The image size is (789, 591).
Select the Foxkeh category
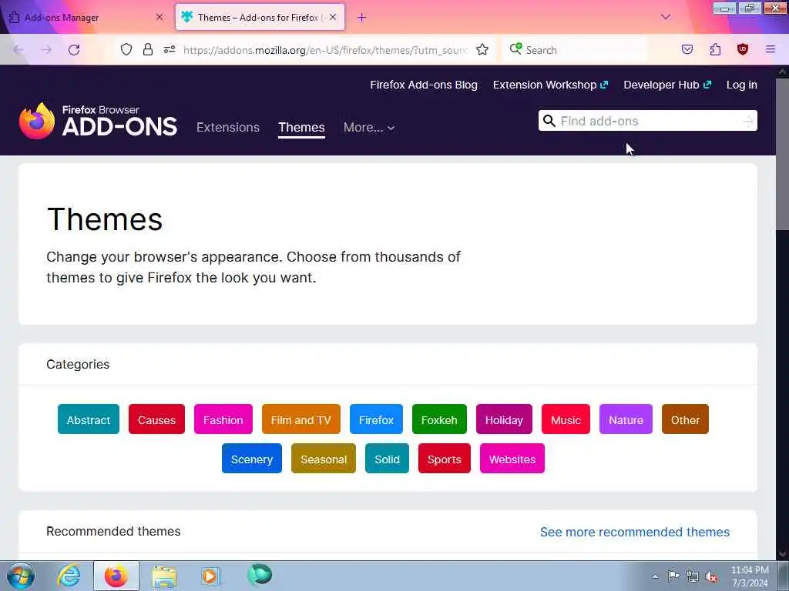[439, 419]
